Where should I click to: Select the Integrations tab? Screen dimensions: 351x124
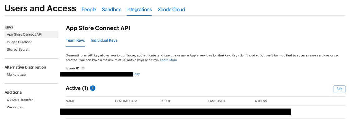click(139, 10)
